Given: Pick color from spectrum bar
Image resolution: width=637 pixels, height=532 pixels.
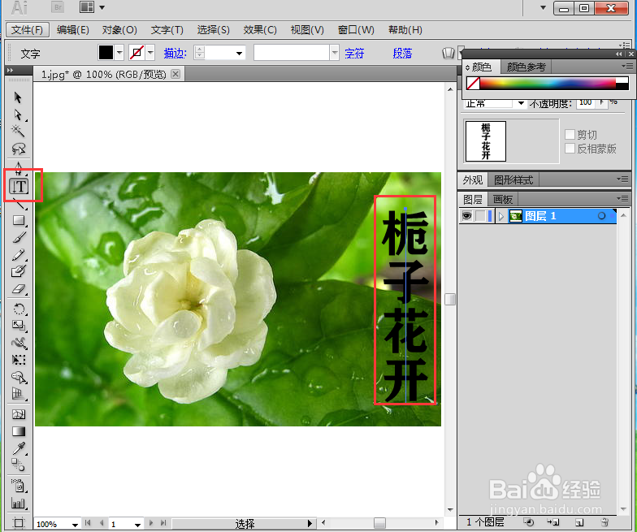Looking at the screenshot, I should point(548,83).
